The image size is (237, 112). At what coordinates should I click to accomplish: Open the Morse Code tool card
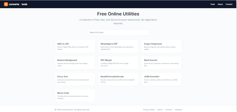click(75, 95)
